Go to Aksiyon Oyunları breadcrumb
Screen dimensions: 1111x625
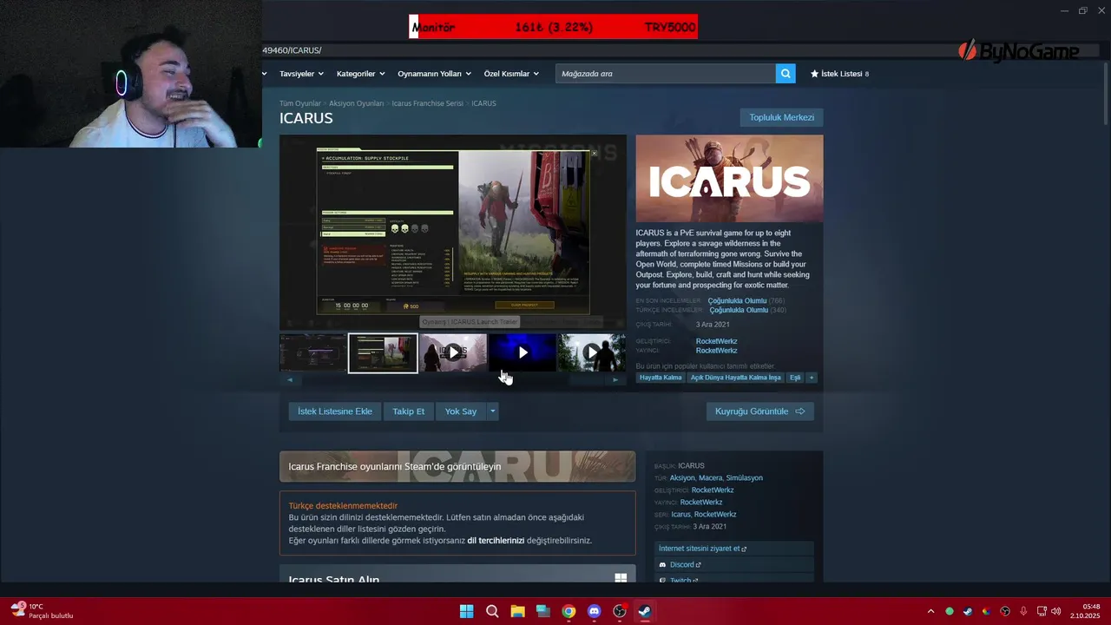point(356,103)
